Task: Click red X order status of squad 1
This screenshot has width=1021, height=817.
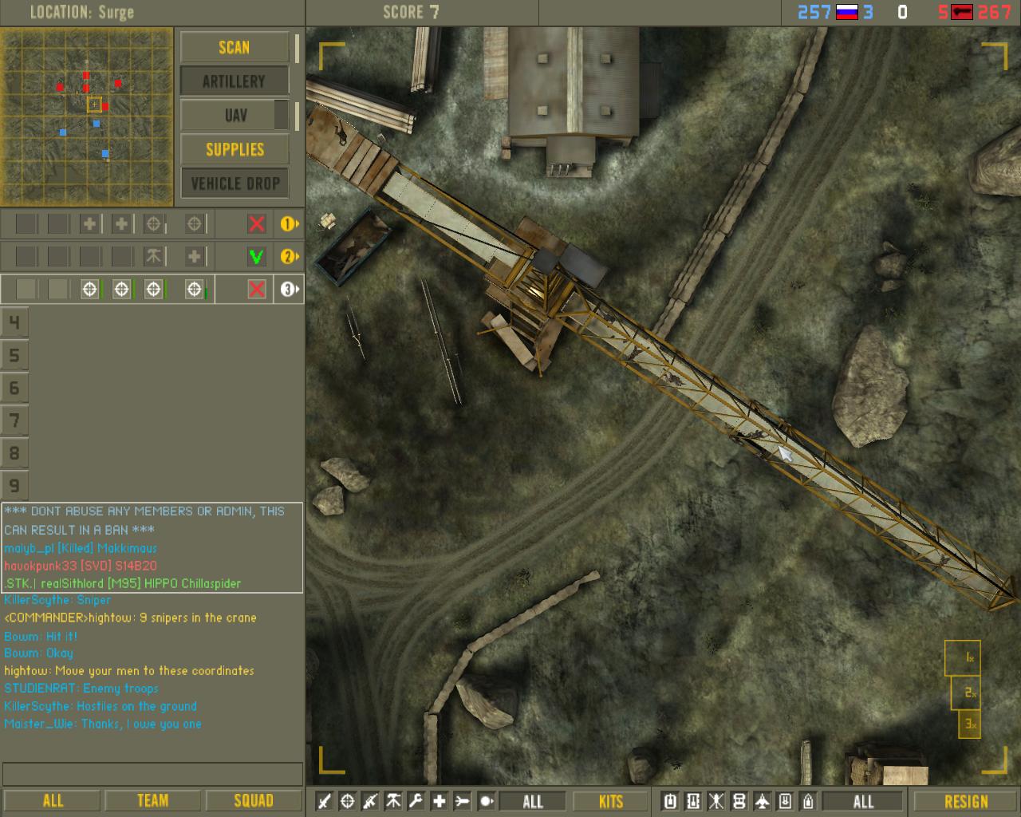Action: click(x=256, y=224)
